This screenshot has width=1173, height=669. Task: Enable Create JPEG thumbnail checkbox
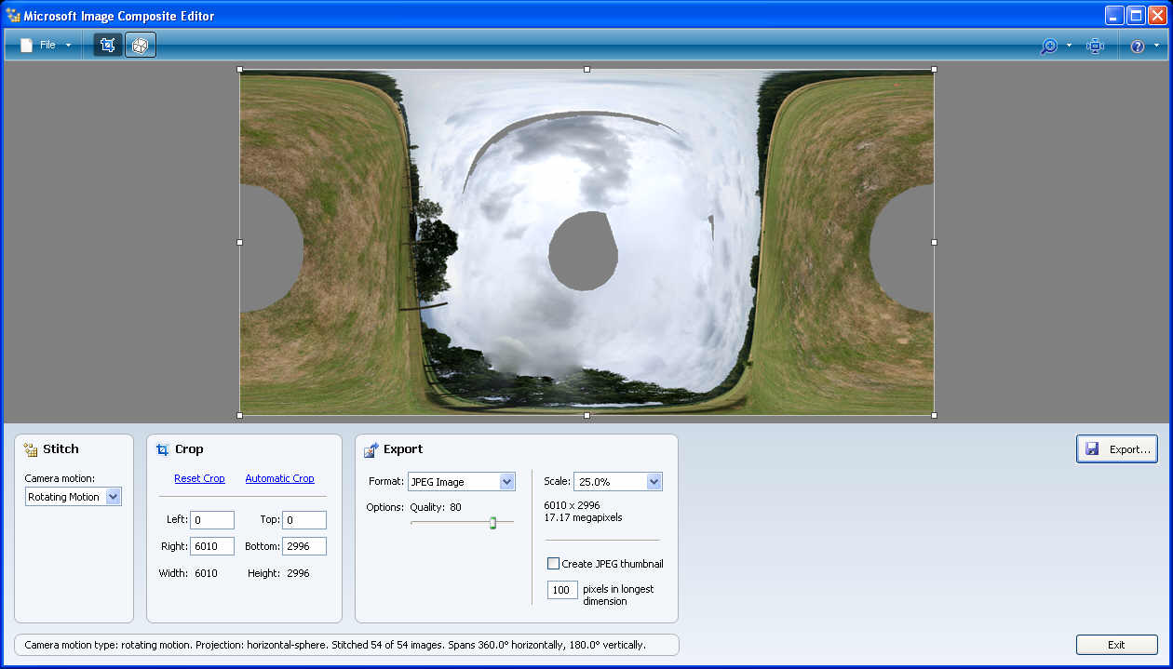coord(554,564)
